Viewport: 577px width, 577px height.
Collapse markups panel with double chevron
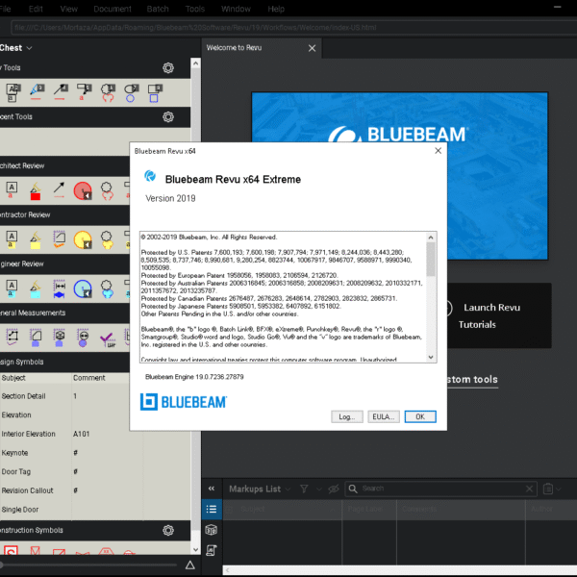point(212,489)
